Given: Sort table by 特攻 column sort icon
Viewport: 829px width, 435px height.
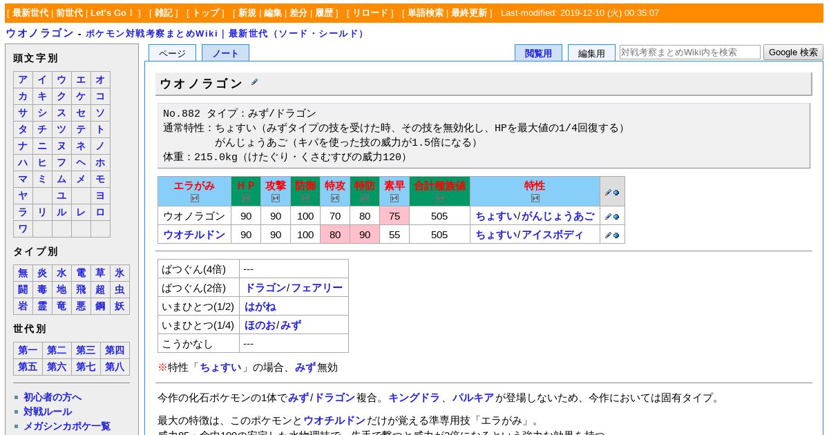Looking at the screenshot, I should tap(335, 198).
